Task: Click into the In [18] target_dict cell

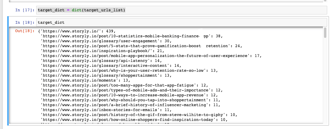Action: 182,23
